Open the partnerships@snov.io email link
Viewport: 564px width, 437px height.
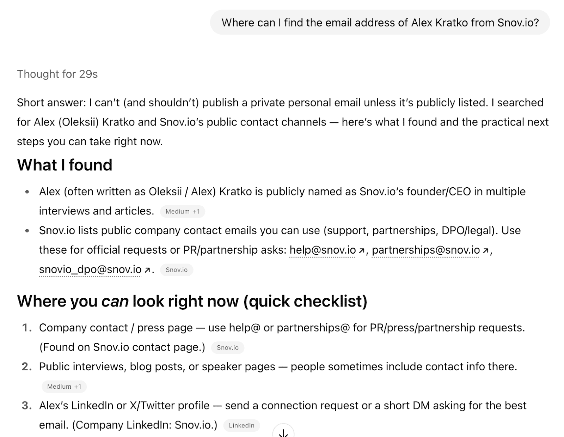[x=425, y=250]
